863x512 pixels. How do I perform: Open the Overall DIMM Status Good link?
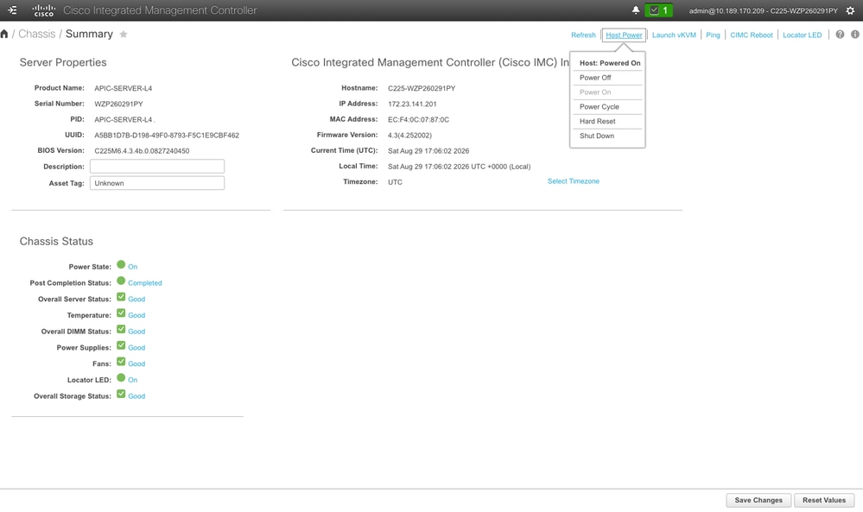click(x=136, y=332)
